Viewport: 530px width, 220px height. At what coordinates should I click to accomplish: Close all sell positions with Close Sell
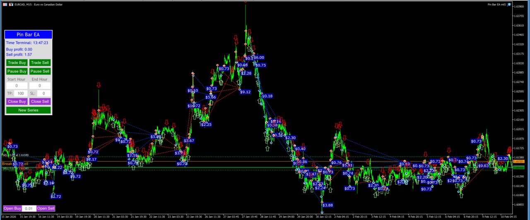pos(40,102)
